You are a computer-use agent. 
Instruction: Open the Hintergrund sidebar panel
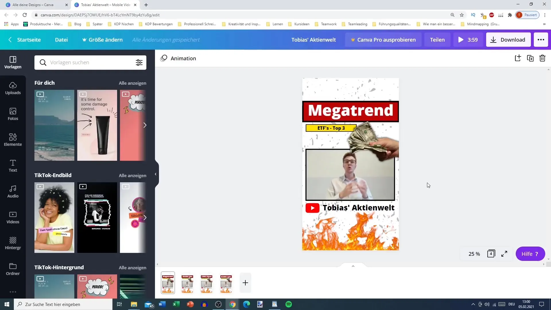tap(13, 243)
